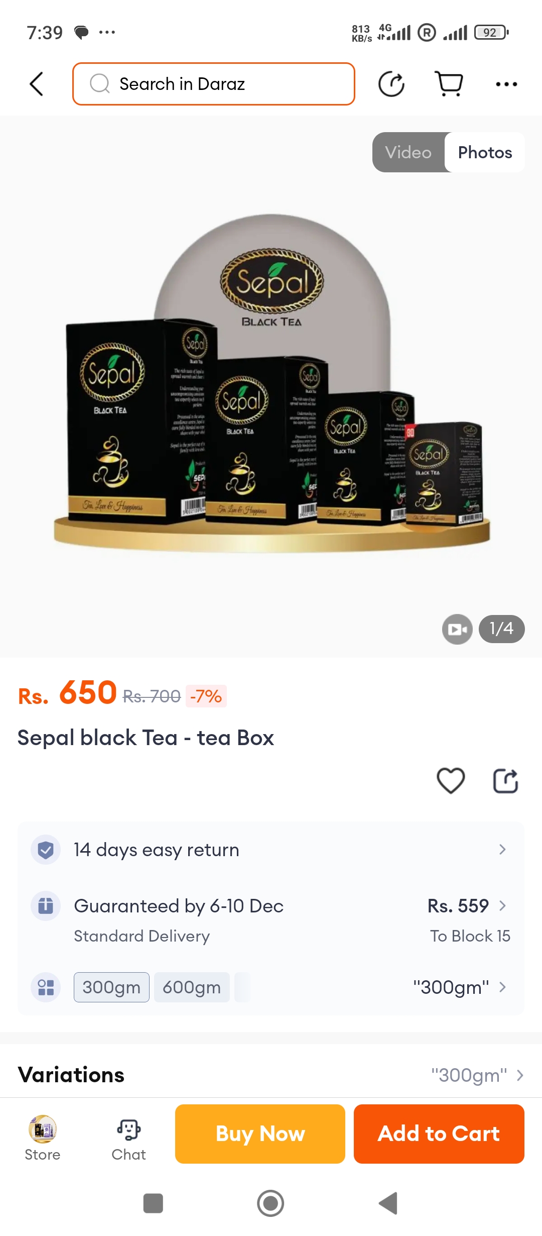The height and width of the screenshot is (1236, 542).
Task: Start a Chat with the seller
Action: (129, 1139)
